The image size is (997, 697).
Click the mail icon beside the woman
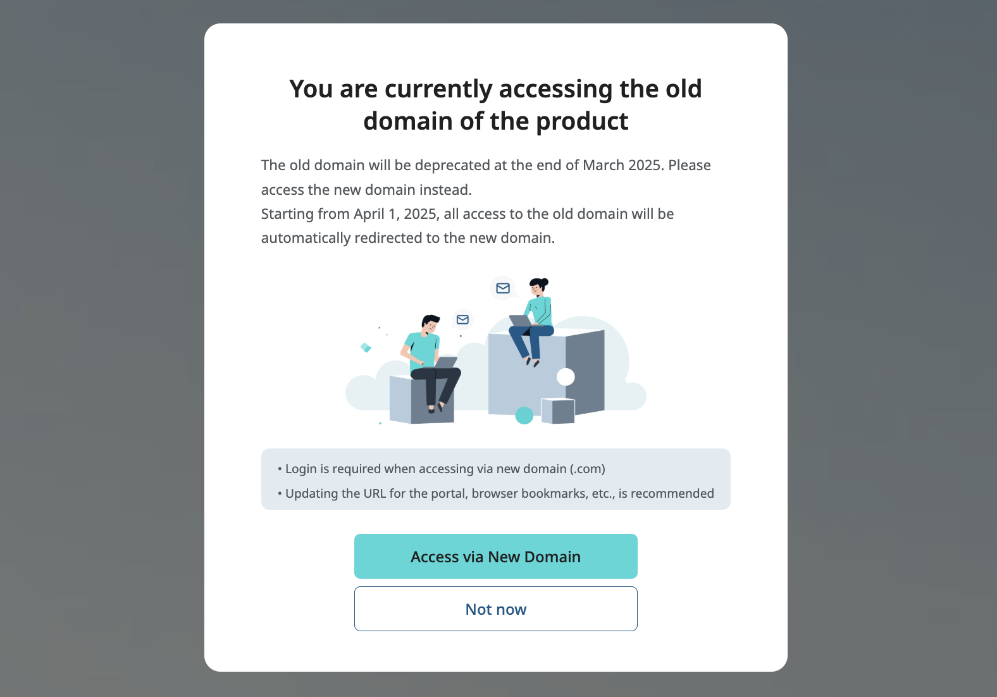pyautogui.click(x=503, y=288)
